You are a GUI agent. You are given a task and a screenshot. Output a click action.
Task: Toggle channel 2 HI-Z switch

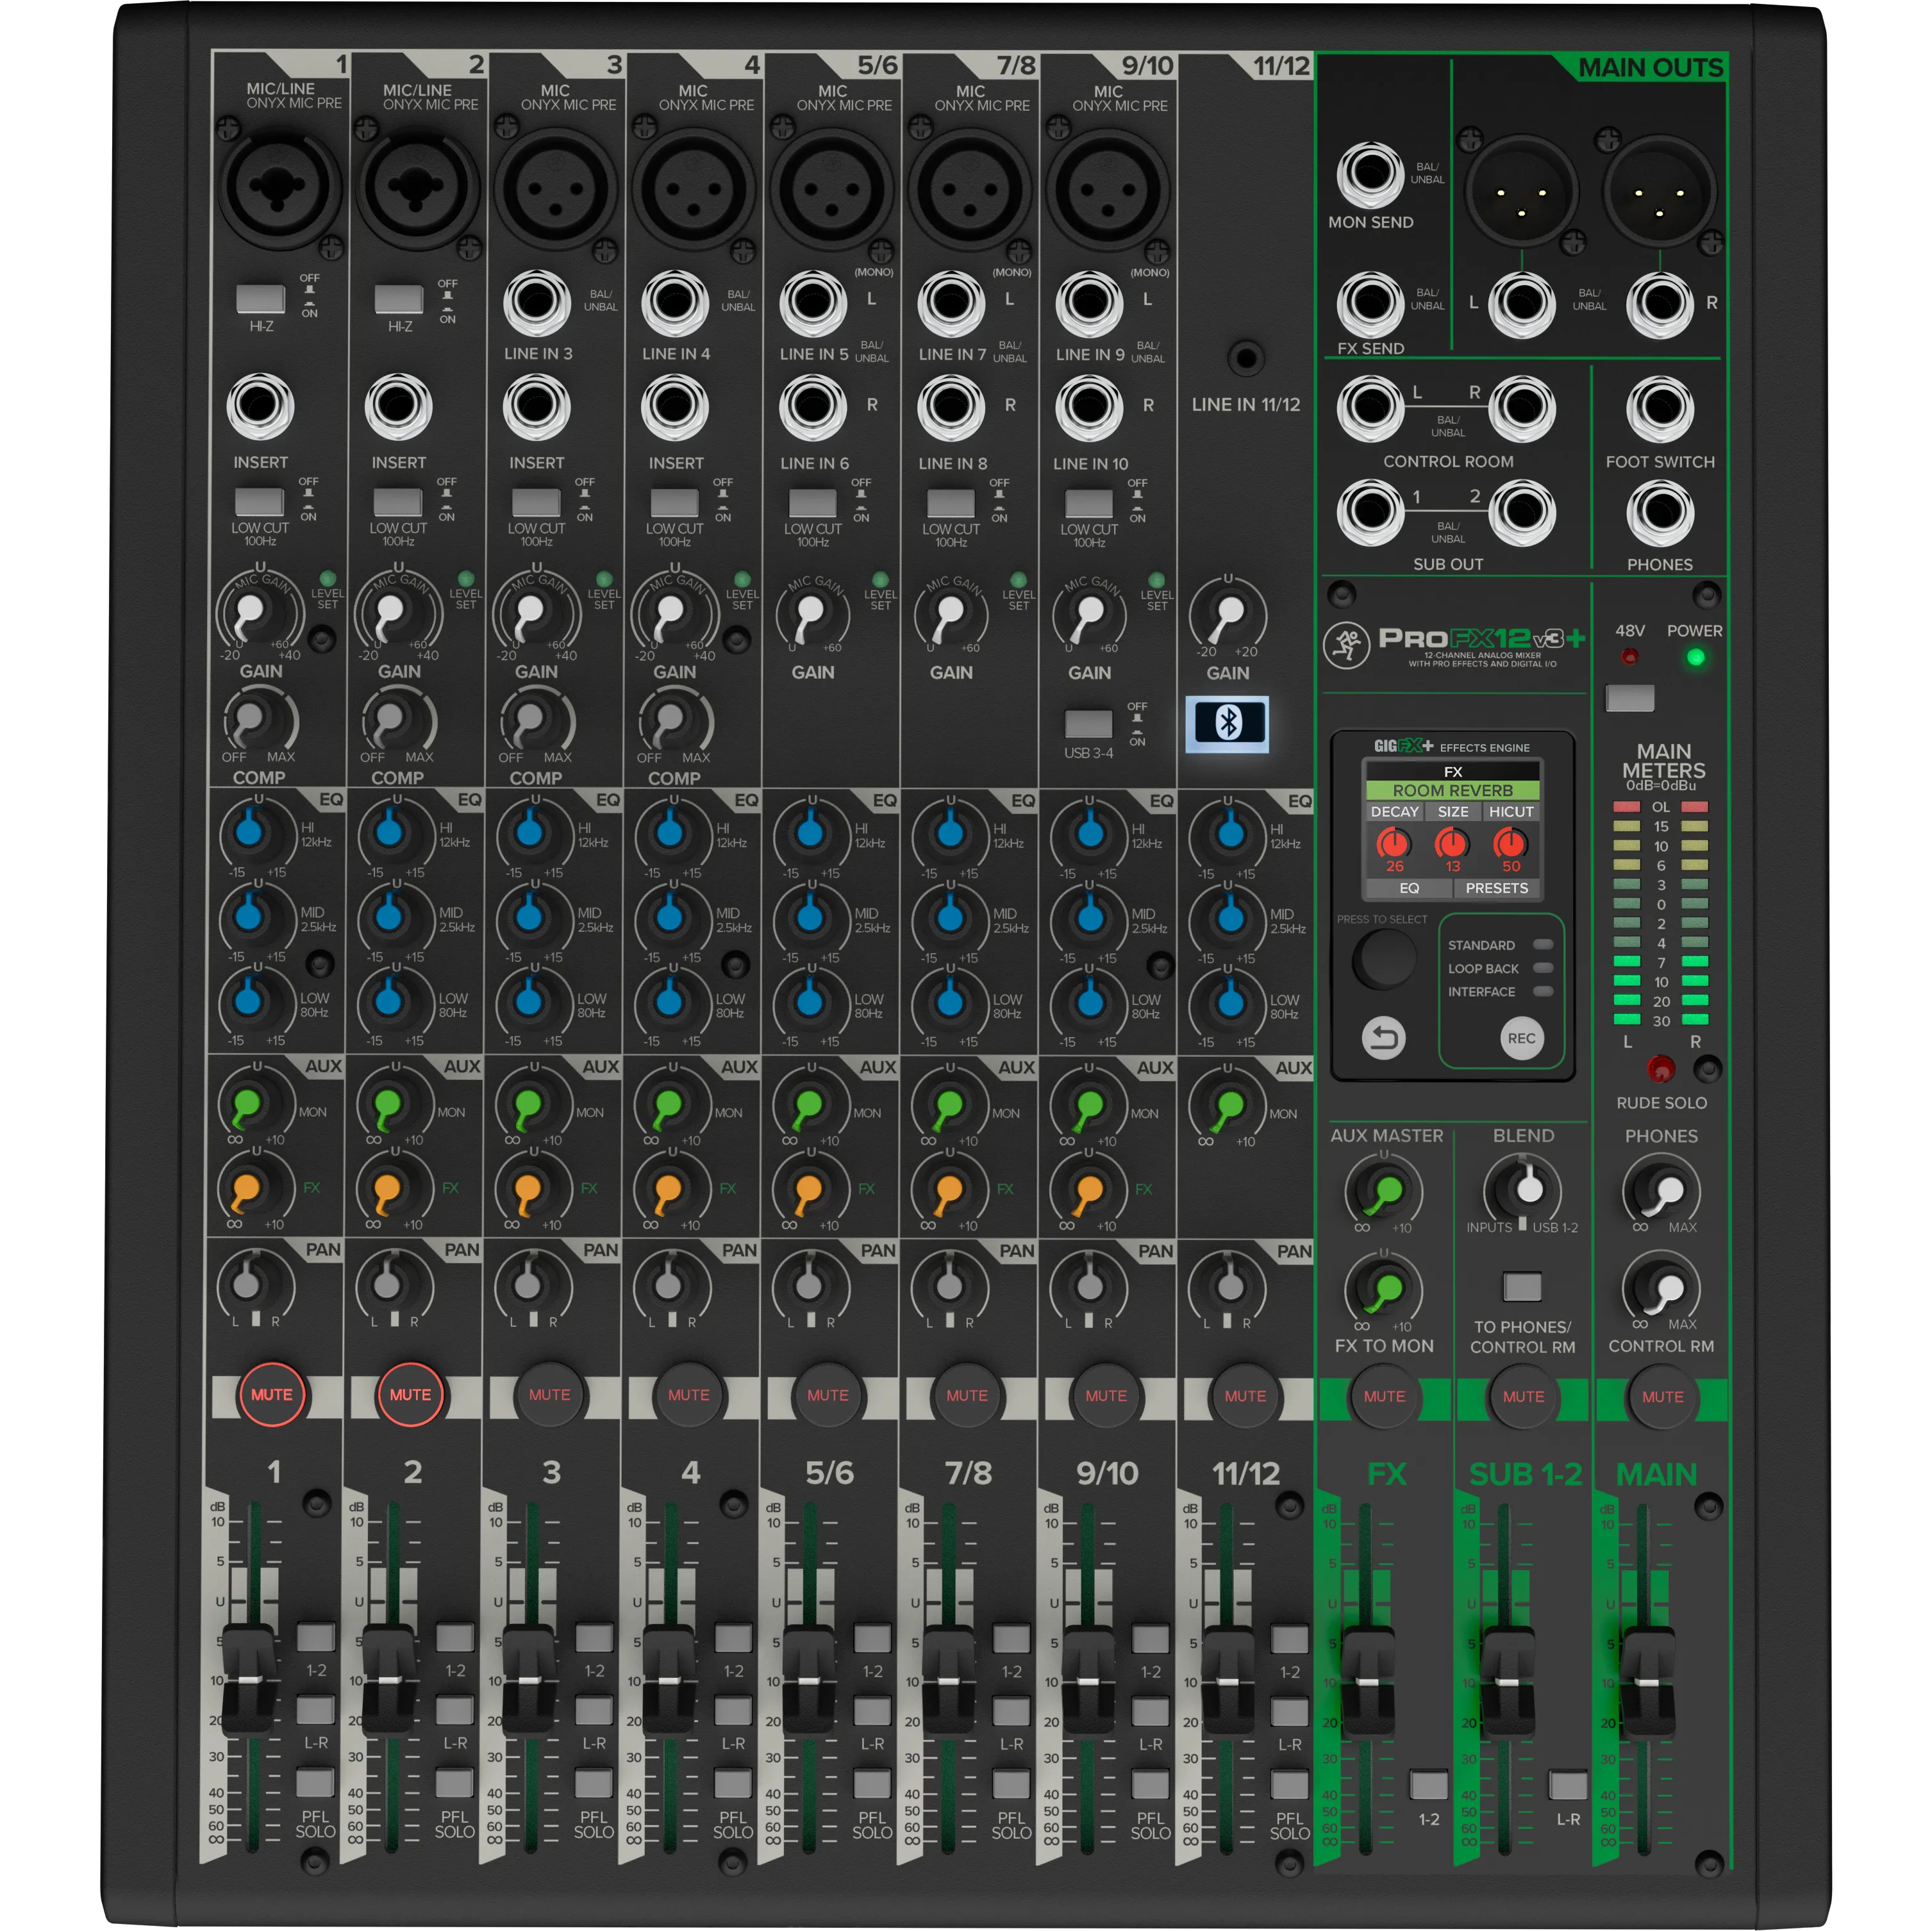(x=398, y=298)
